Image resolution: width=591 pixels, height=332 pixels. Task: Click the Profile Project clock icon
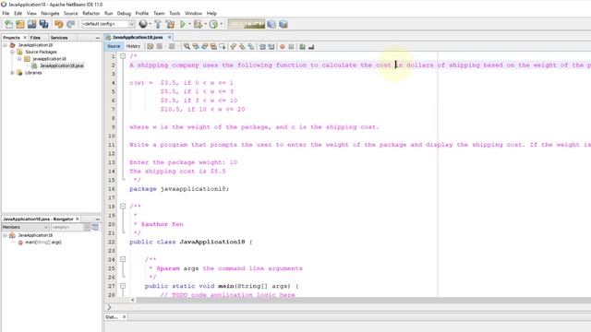213,24
